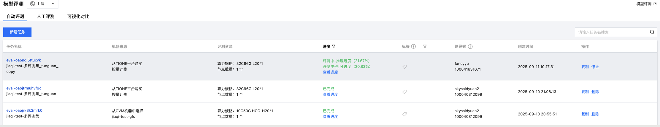Select the 自动评测 tab

(x=15, y=17)
